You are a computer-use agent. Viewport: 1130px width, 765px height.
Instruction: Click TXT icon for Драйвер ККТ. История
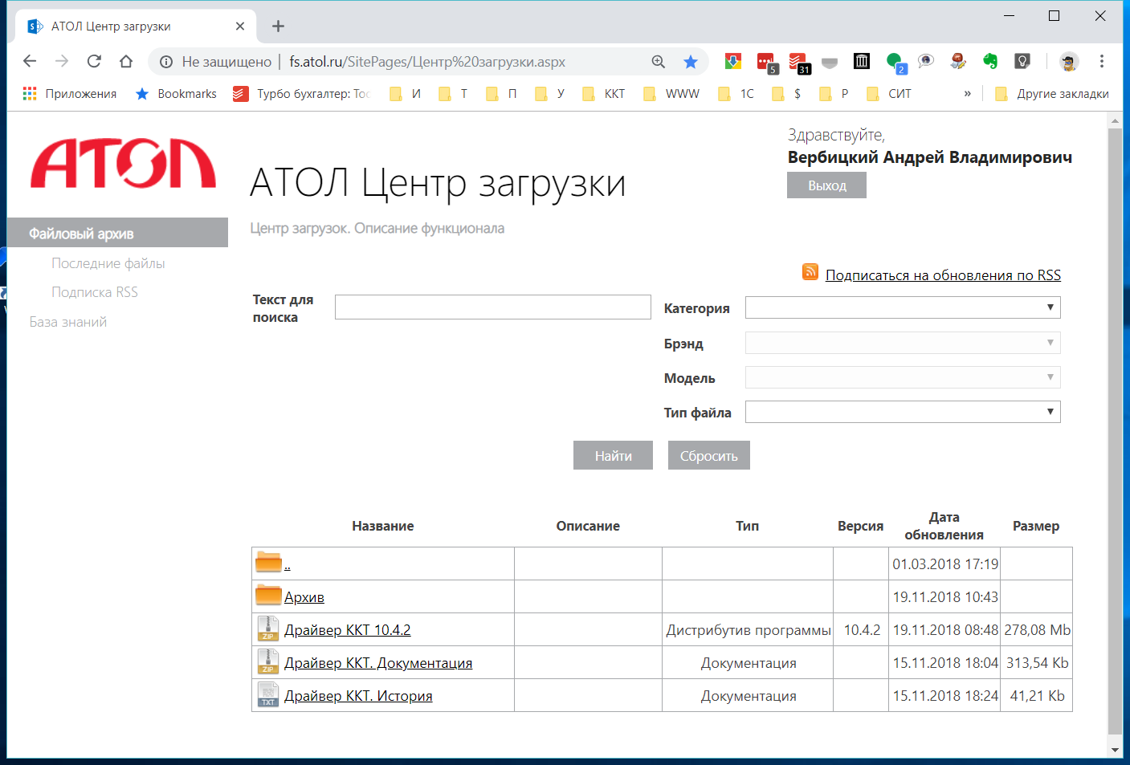[267, 694]
